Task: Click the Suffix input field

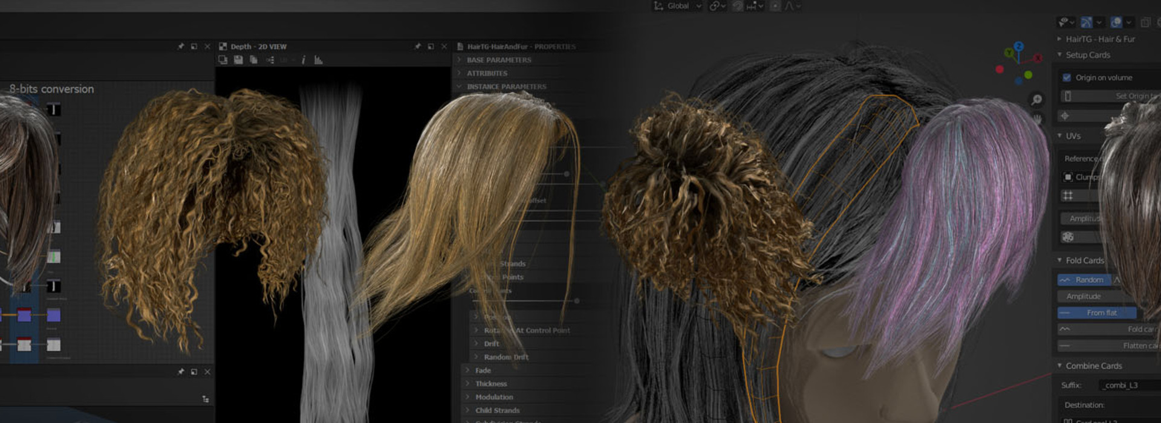Action: click(1130, 385)
